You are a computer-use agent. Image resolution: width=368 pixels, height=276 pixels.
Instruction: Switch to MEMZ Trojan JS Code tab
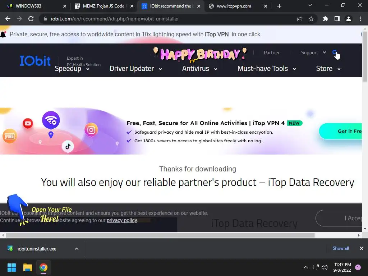click(x=103, y=6)
